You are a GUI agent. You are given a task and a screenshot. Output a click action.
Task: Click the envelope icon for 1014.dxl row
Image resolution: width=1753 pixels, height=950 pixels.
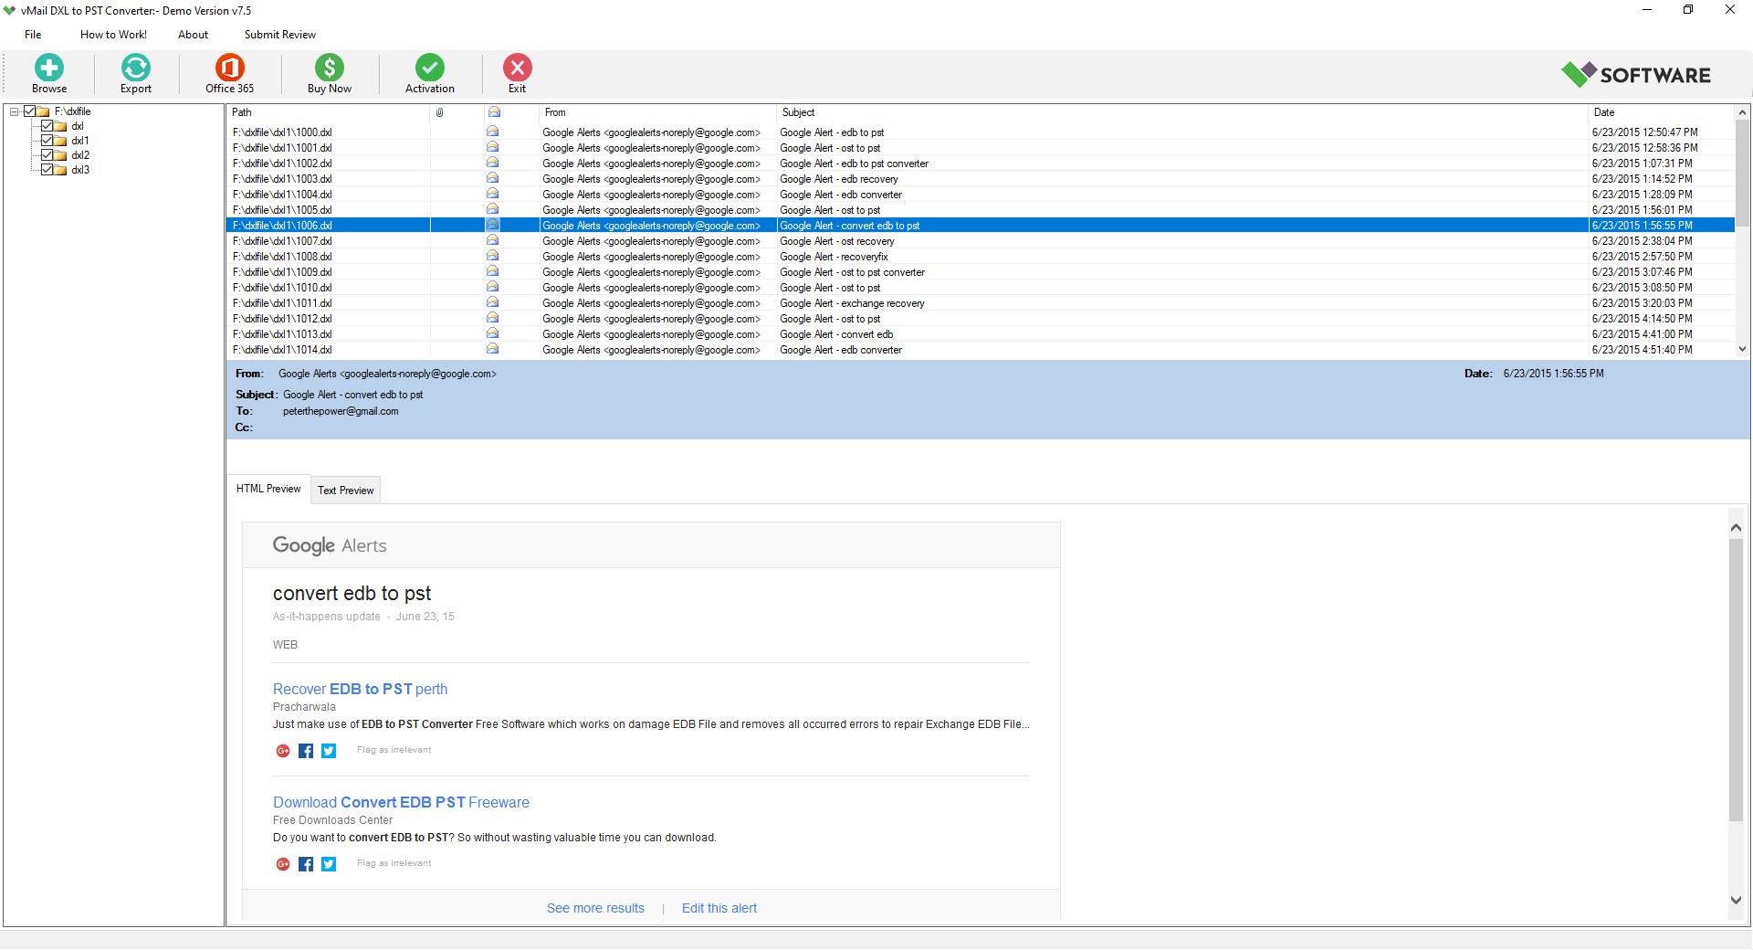click(x=493, y=350)
